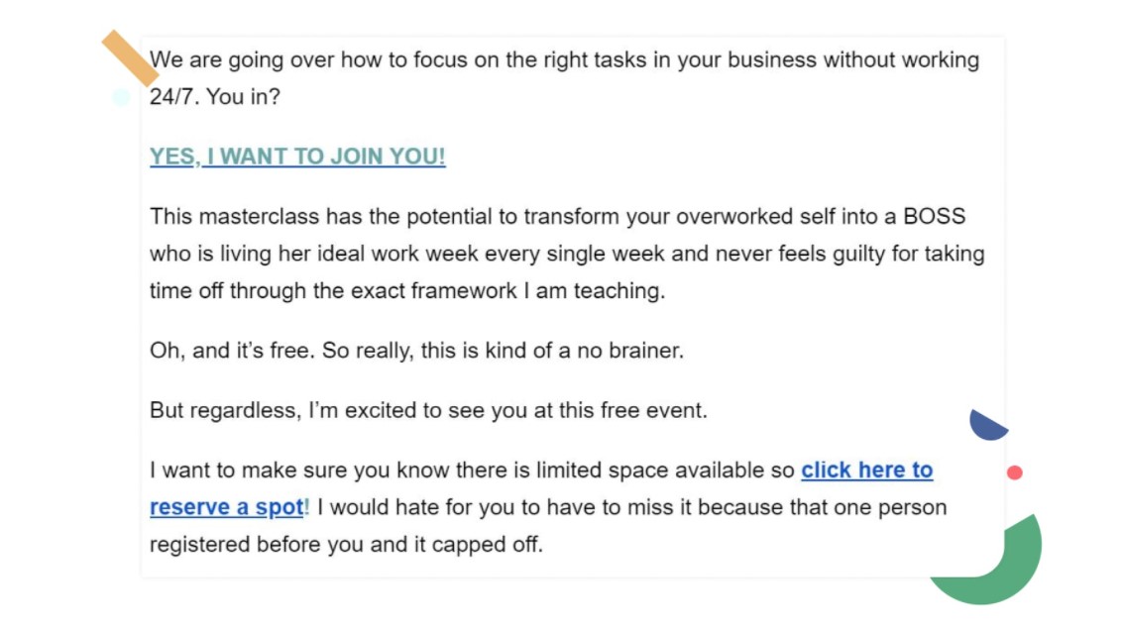Click the pale cyan dot decoration

click(x=121, y=97)
